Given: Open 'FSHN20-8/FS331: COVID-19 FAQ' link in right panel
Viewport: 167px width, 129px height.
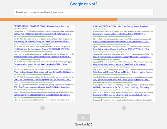Looking at the screenshot, I should (122, 26).
